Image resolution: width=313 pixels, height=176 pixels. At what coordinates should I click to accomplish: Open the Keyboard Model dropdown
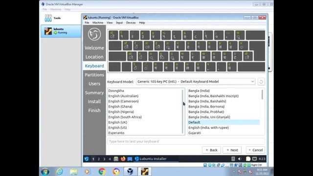196,82
